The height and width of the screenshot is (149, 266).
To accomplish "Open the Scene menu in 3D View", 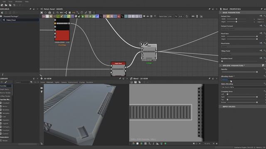I will (x=42, y=82).
